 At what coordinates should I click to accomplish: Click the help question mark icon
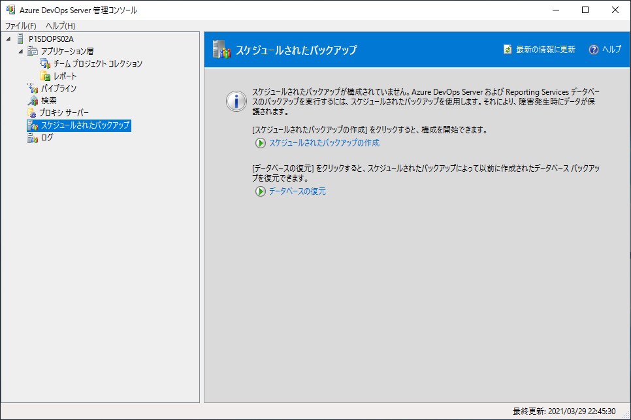point(593,50)
